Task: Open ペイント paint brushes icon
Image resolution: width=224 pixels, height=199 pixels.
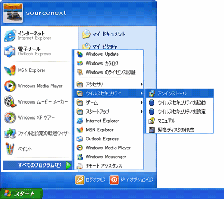Action: coord(10,149)
